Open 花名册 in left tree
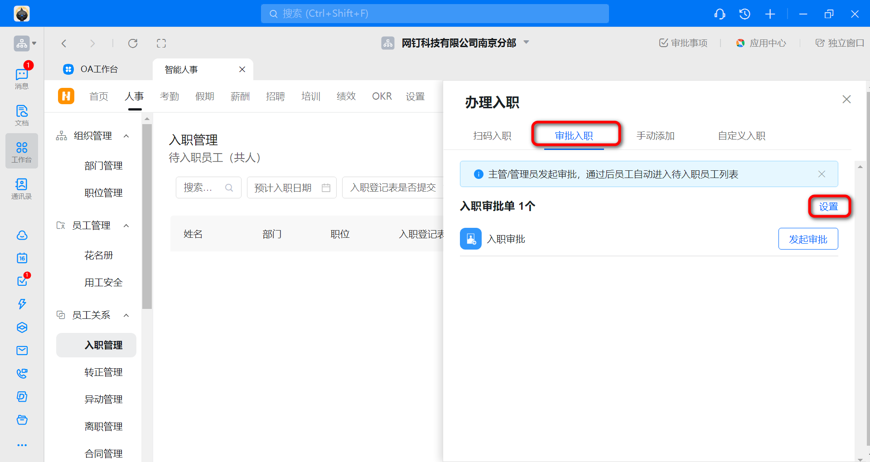This screenshot has width=870, height=462. click(x=98, y=255)
